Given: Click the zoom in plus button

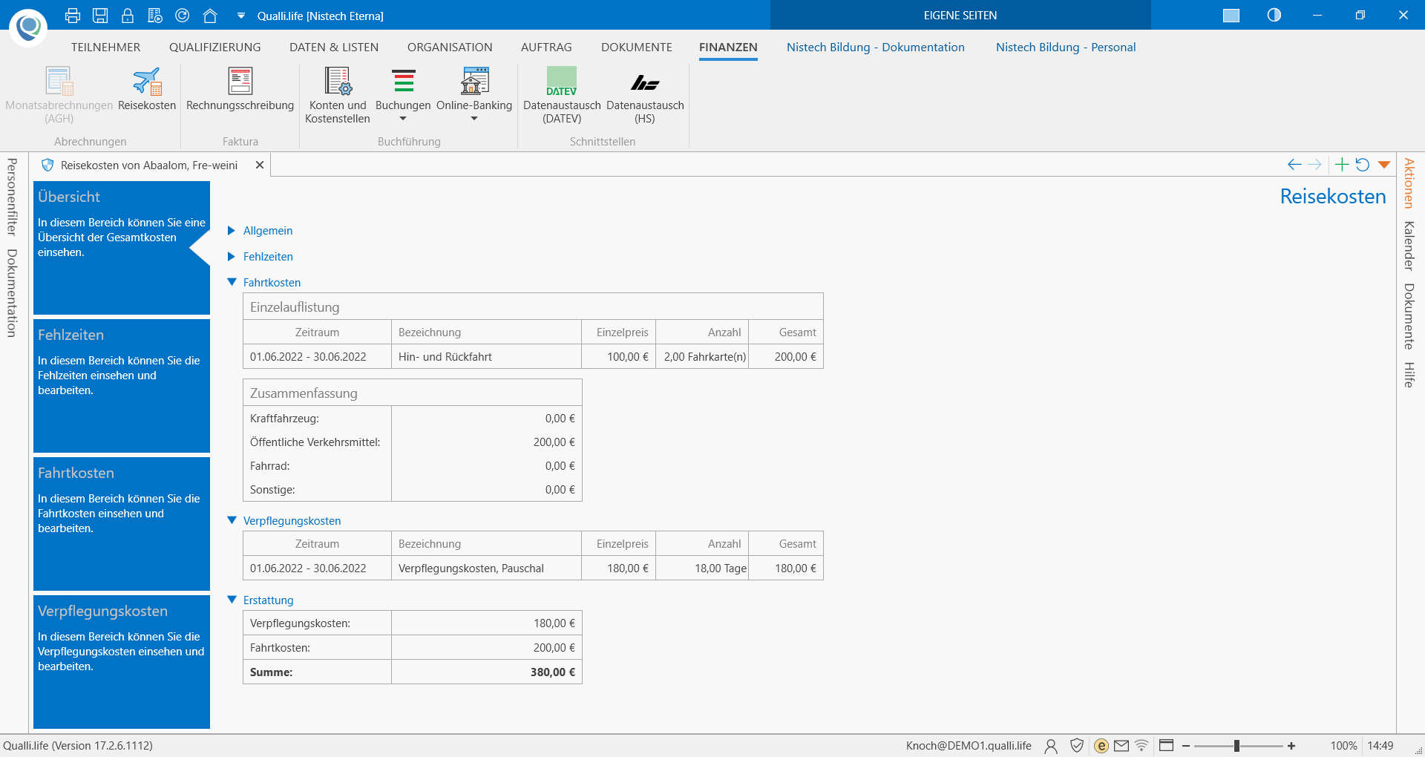Looking at the screenshot, I should tap(1291, 746).
